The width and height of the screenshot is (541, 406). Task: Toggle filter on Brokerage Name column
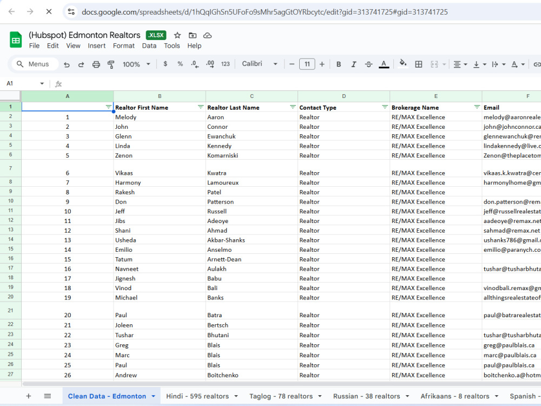point(477,107)
